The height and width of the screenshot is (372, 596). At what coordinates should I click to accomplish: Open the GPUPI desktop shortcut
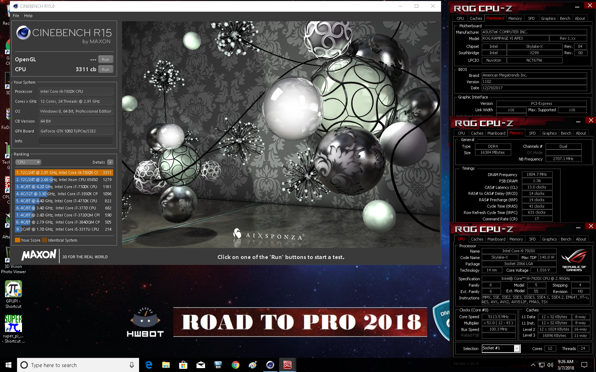[x=13, y=294]
